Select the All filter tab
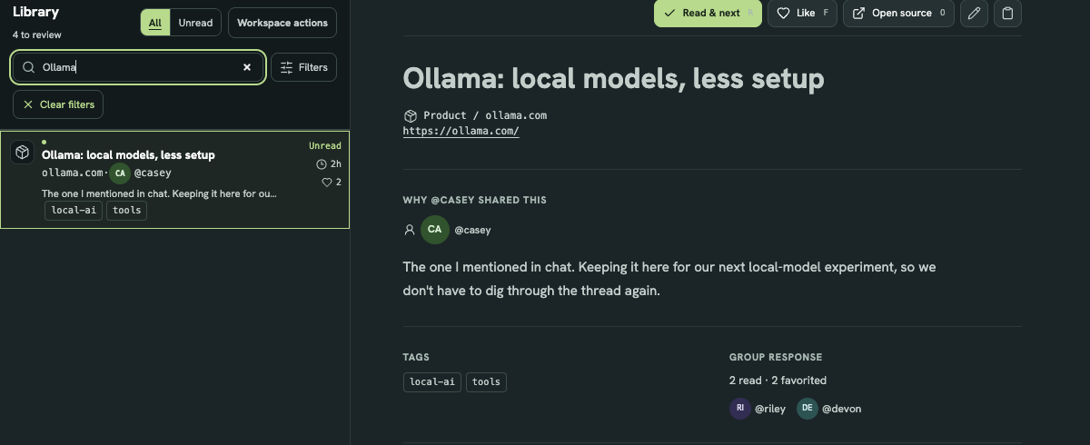The height and width of the screenshot is (445, 1090). pyautogui.click(x=155, y=23)
